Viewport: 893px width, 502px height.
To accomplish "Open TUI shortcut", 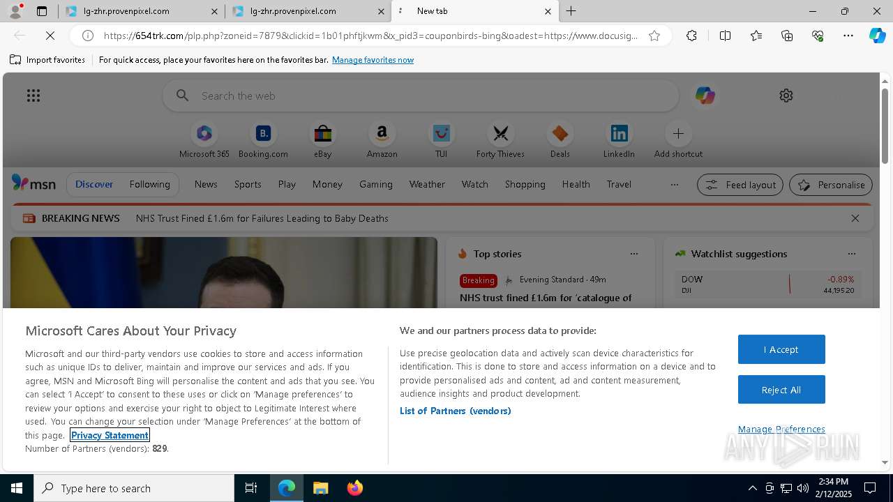I will 441,140.
